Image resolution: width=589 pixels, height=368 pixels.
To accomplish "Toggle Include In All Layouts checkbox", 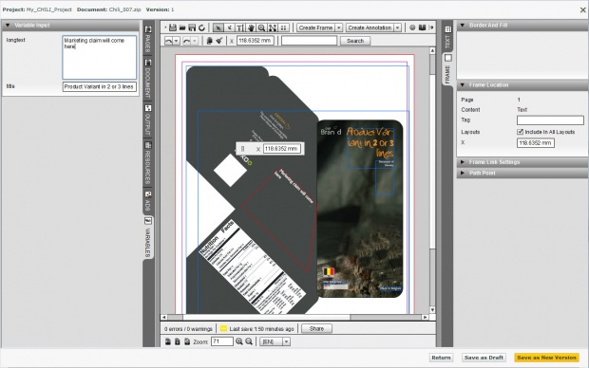I will [x=520, y=132].
